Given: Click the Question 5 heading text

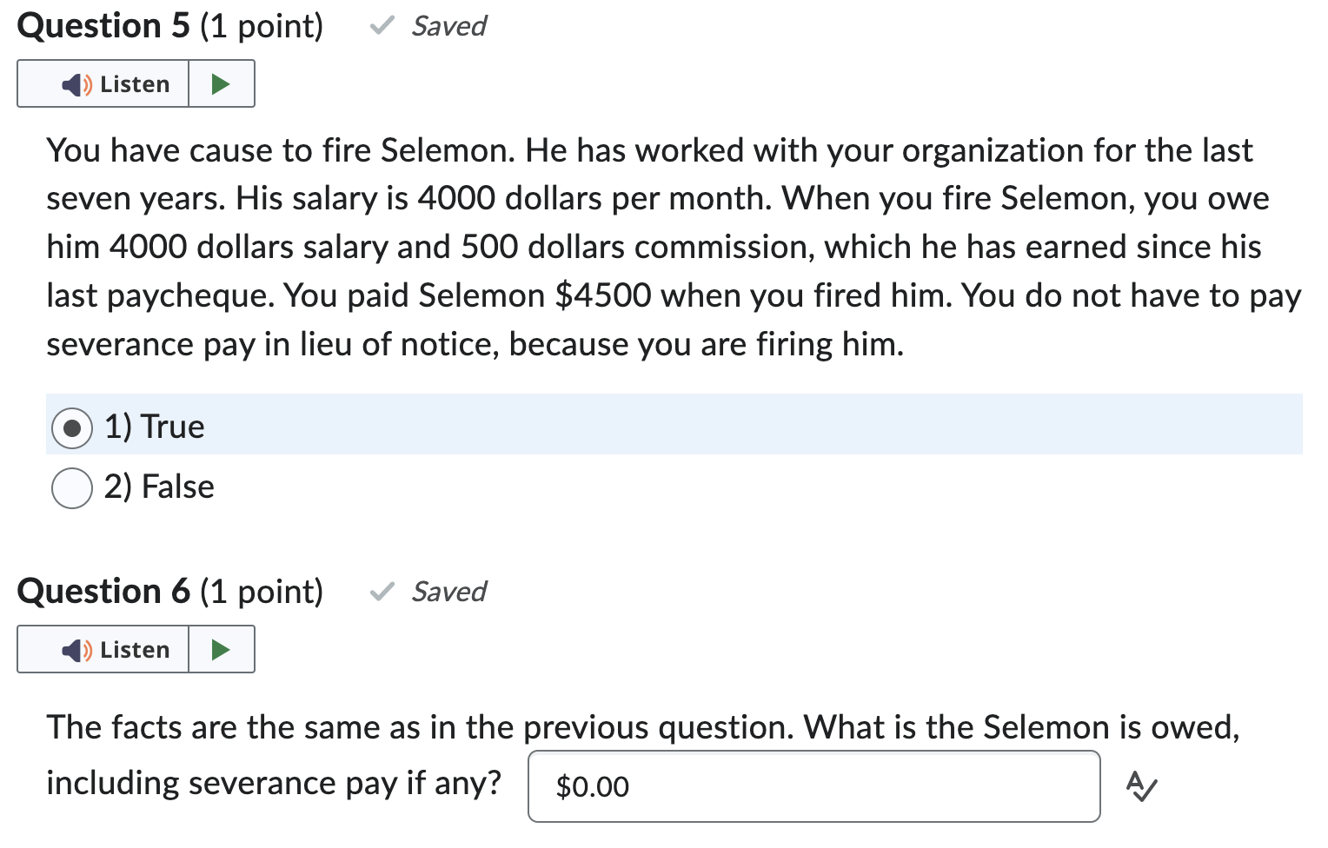Looking at the screenshot, I should (x=103, y=26).
